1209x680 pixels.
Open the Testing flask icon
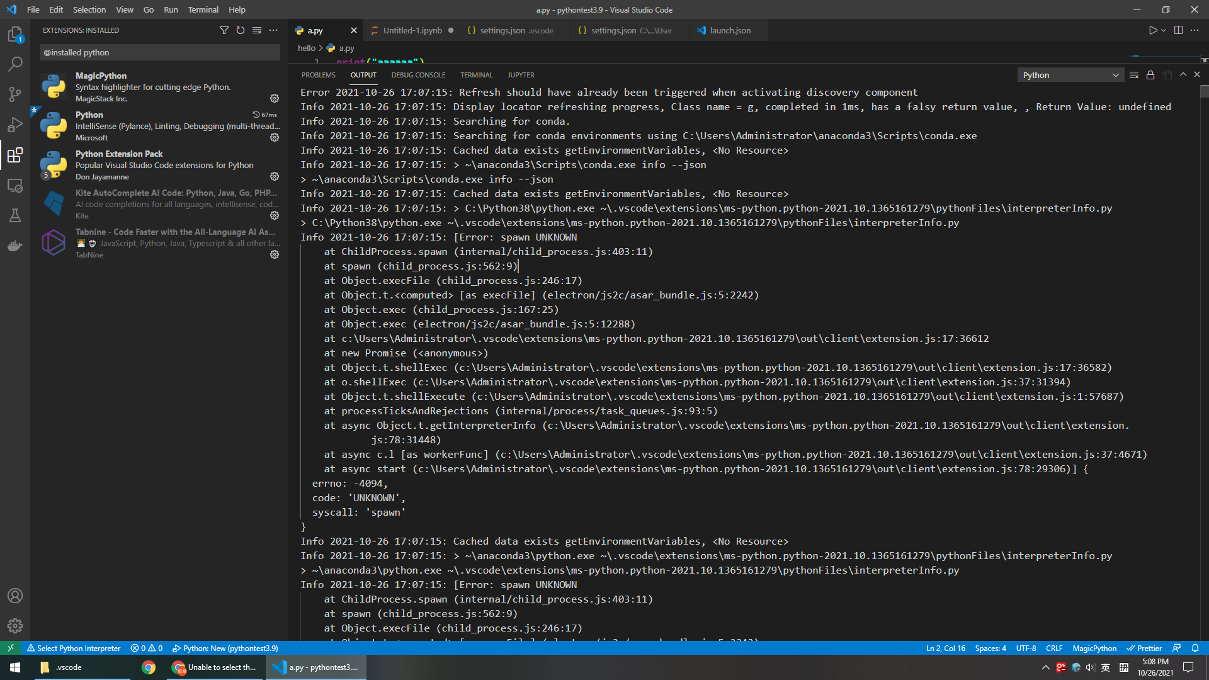(15, 215)
